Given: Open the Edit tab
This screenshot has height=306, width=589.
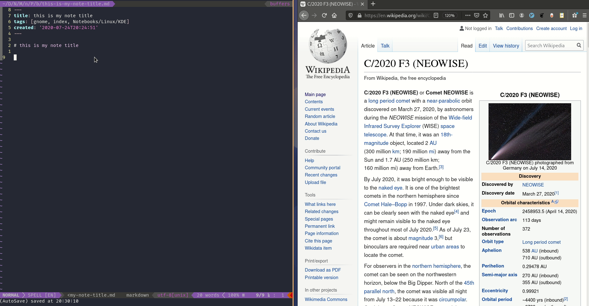Looking at the screenshot, I should [x=483, y=46].
